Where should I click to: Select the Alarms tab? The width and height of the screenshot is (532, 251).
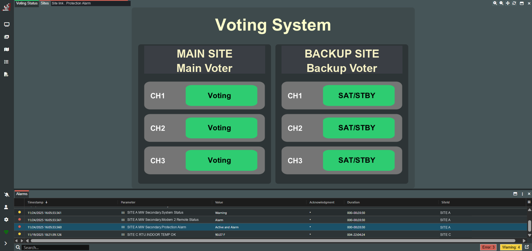(22, 194)
